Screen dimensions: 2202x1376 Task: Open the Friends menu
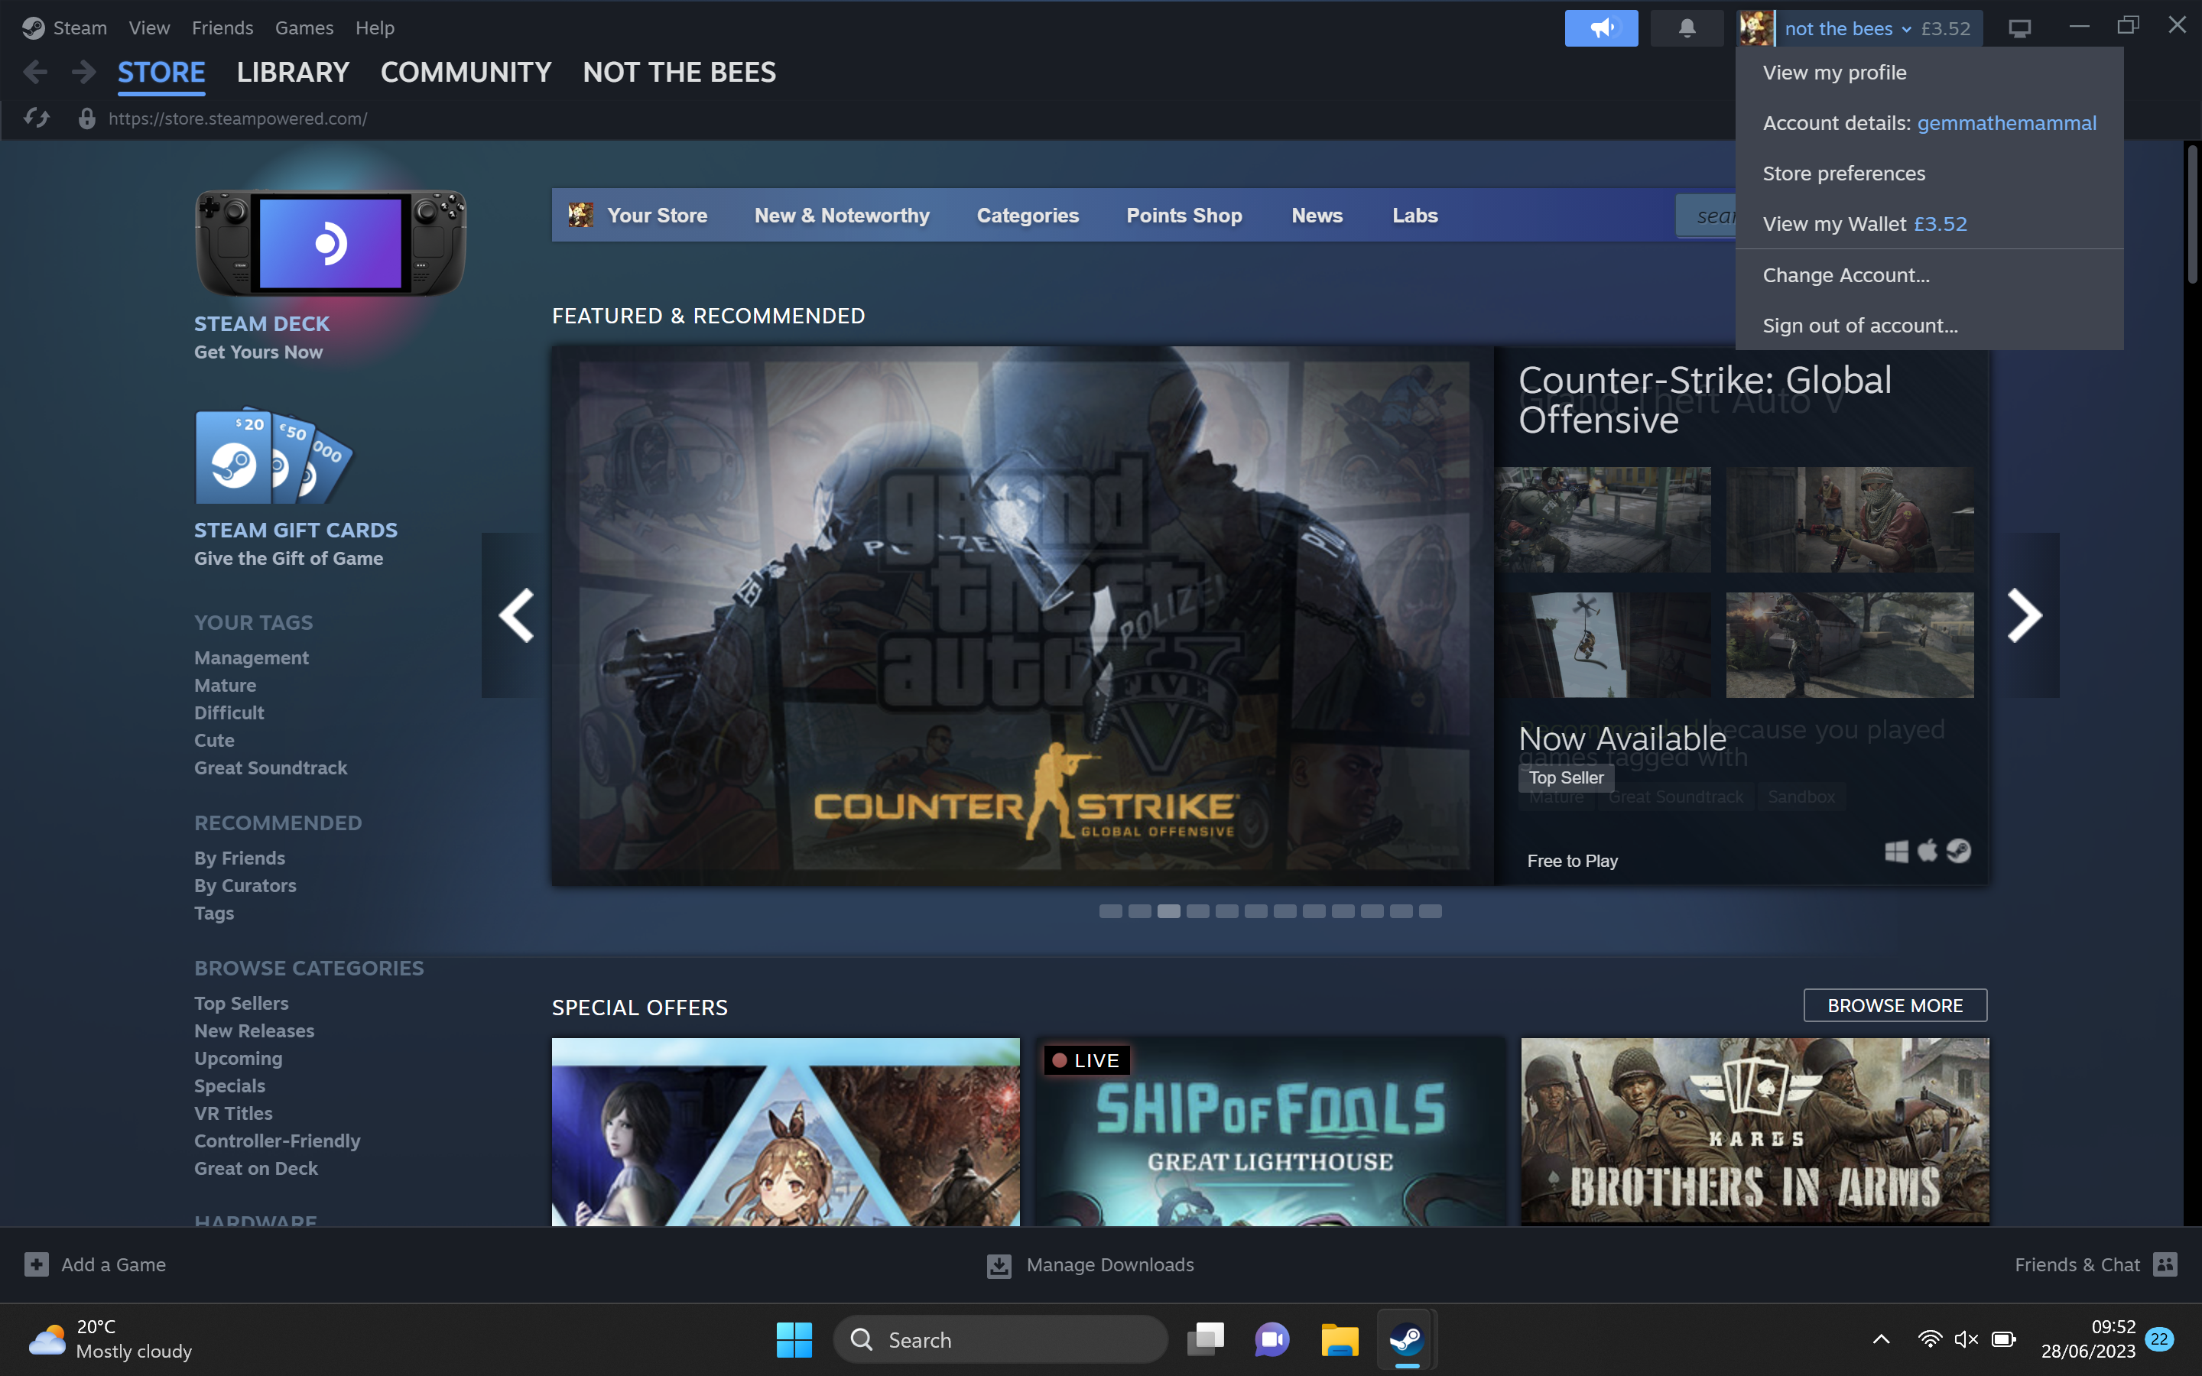223,28
